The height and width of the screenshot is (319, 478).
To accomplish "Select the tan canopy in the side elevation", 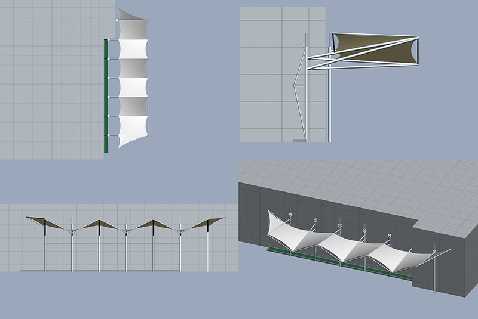I will [x=376, y=48].
